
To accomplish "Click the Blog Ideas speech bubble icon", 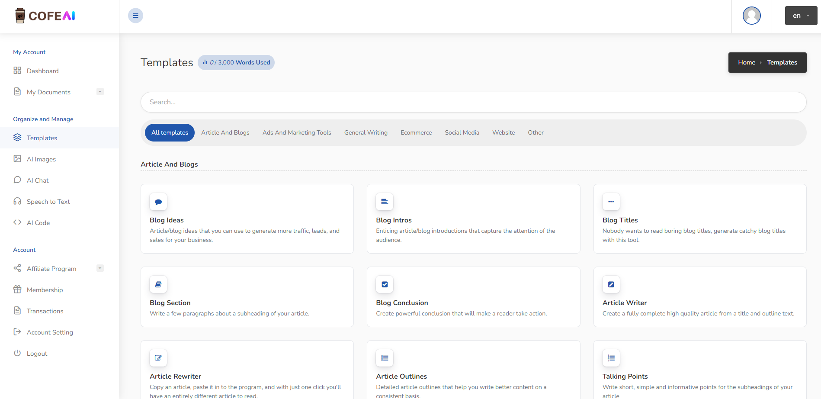I will 158,202.
